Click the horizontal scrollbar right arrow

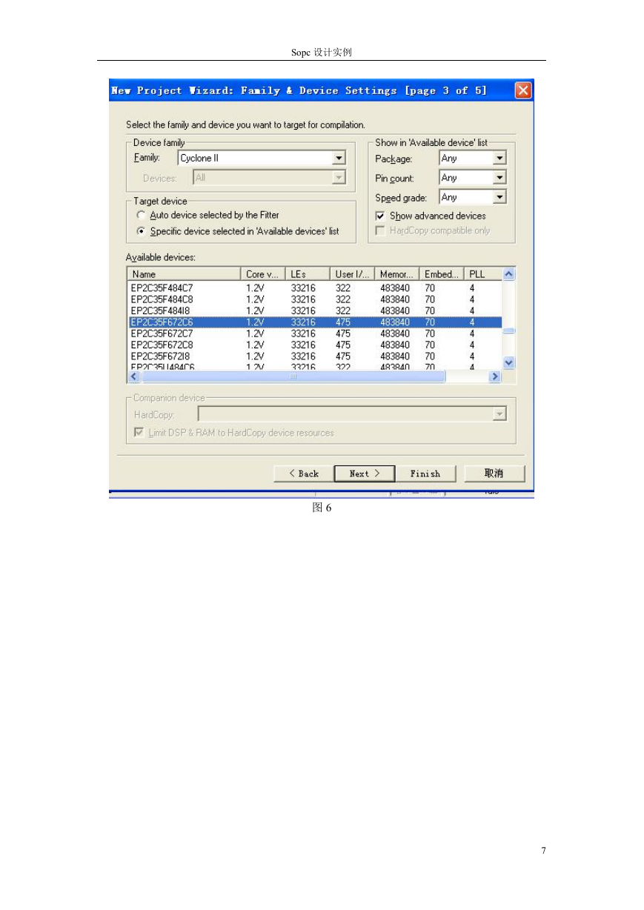(495, 376)
